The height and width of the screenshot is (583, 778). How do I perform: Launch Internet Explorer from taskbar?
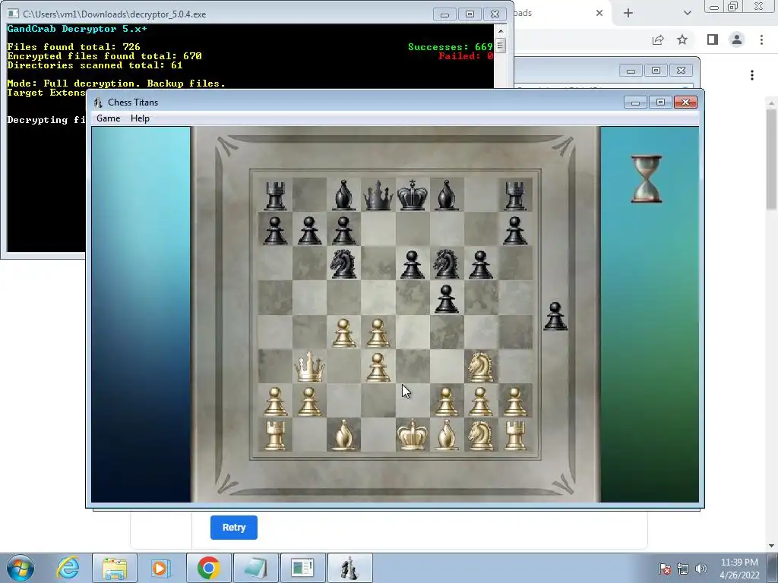click(68, 568)
